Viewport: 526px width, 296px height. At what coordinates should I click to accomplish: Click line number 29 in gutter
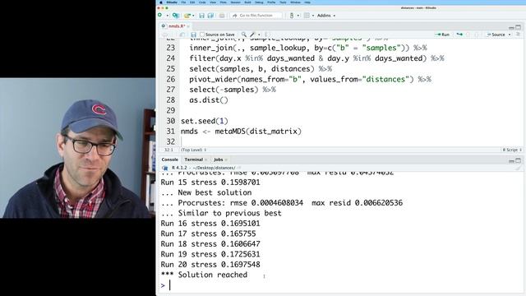170,110
